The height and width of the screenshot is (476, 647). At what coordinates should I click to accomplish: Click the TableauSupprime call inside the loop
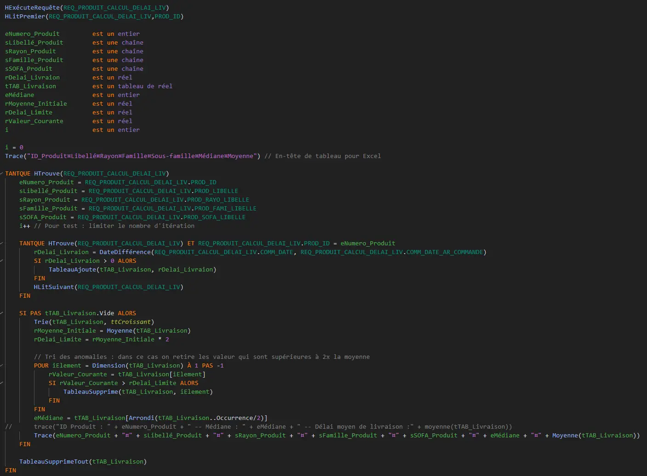[x=91, y=391]
